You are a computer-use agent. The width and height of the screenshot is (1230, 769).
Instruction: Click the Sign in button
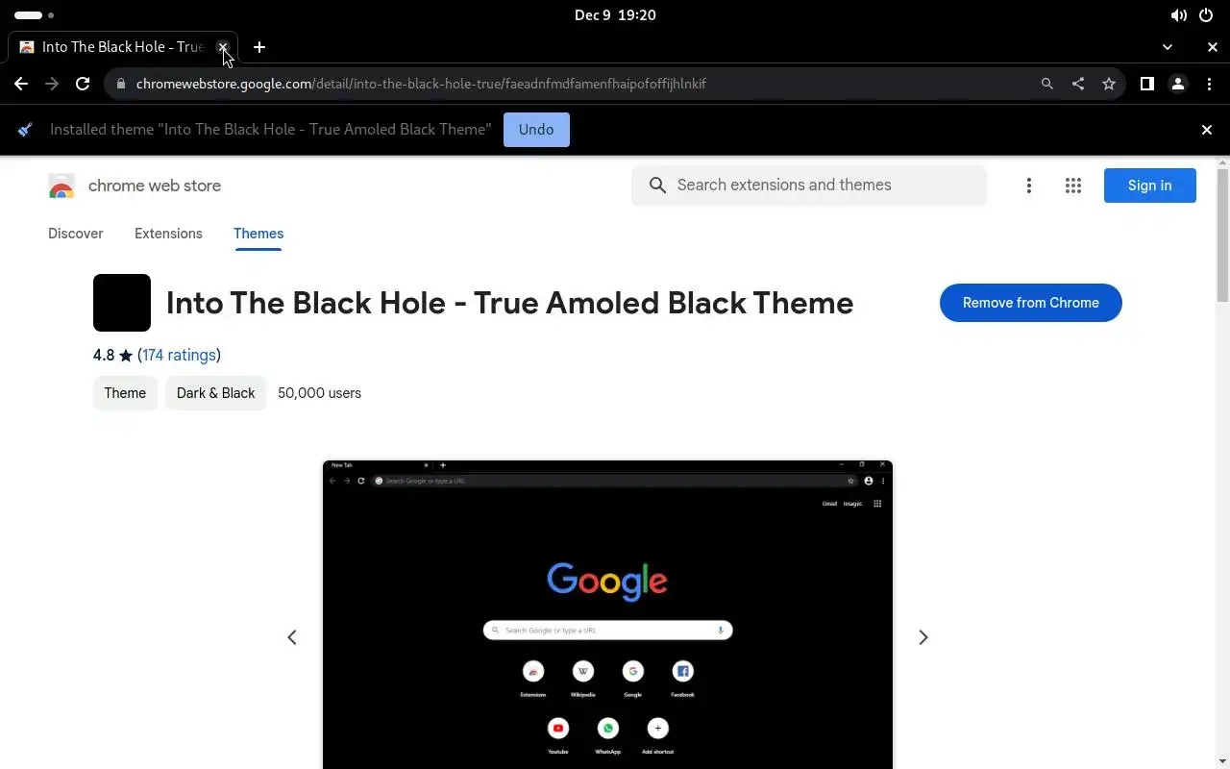pyautogui.click(x=1150, y=186)
